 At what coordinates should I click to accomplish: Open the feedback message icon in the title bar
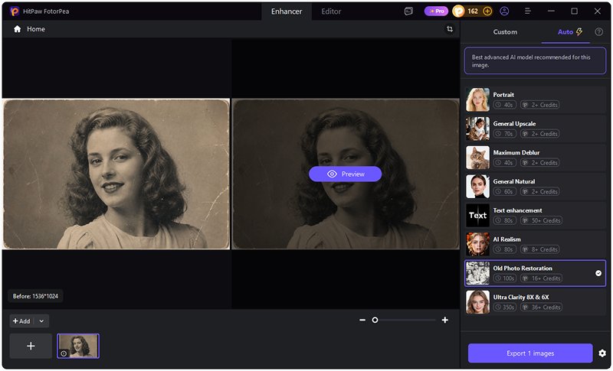tap(408, 11)
